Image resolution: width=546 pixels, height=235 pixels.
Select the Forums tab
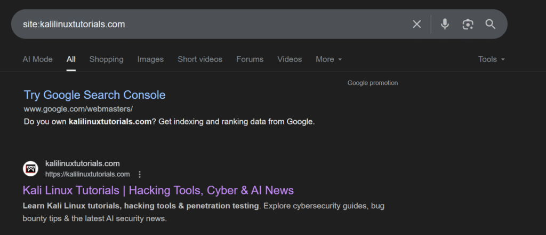coord(250,59)
